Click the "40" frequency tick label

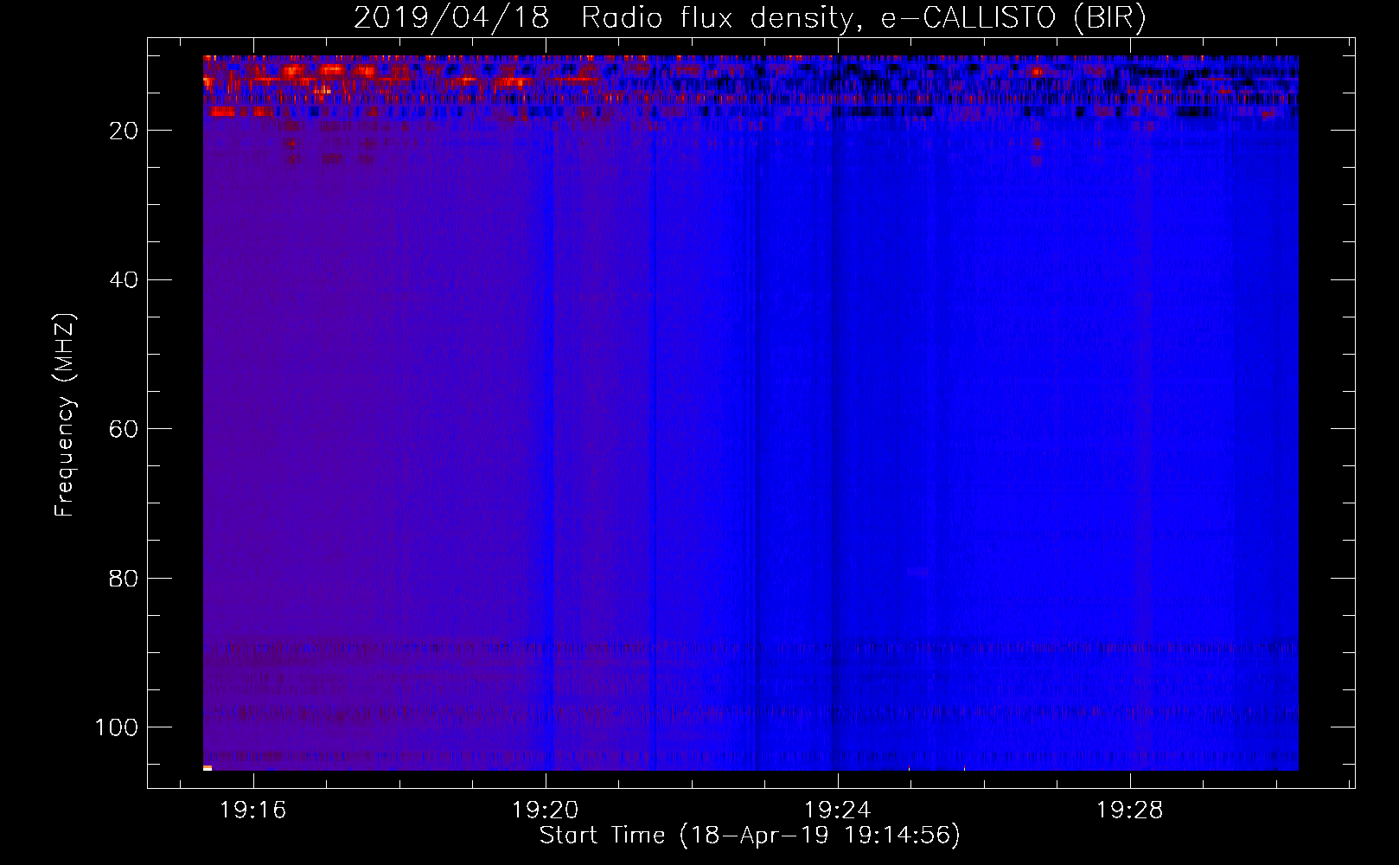pos(125,280)
